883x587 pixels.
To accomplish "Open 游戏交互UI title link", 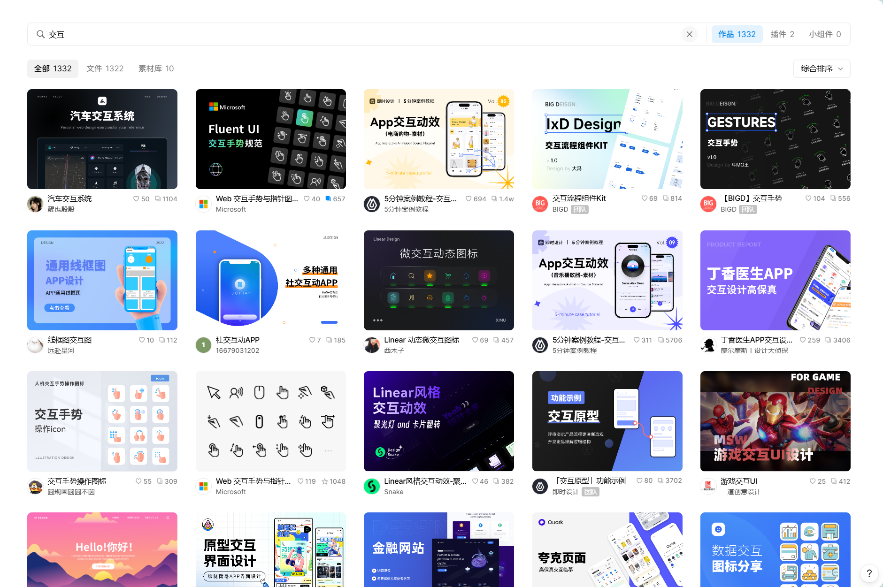I will point(739,481).
